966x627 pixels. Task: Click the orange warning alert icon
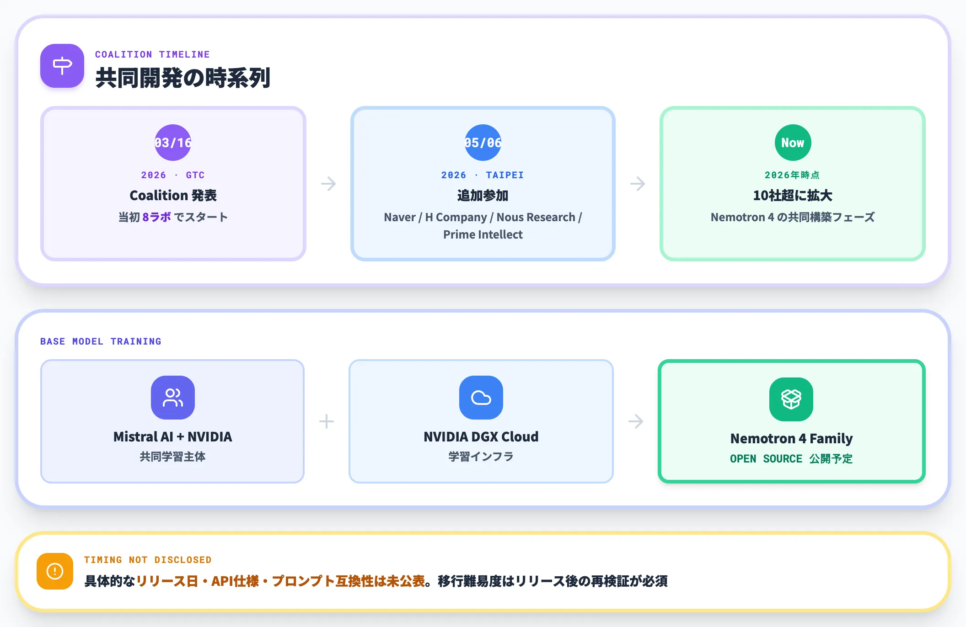click(x=55, y=571)
